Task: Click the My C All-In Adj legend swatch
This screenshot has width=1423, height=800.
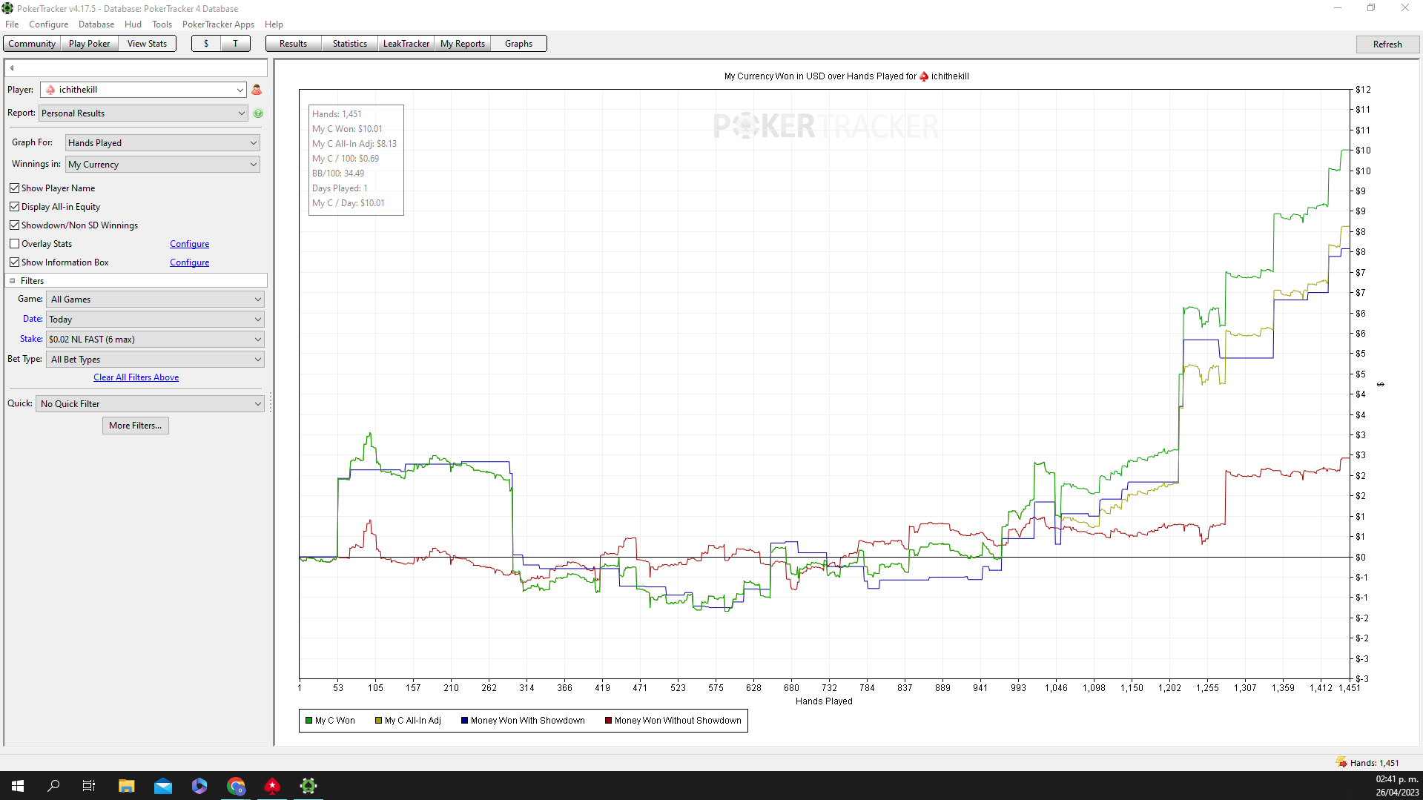Action: 378,721
